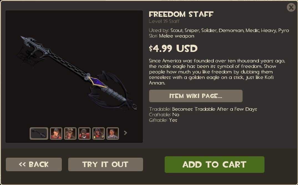Click the Level 25 Staff subtitle
Screen dimensions: 298x185
[x=164, y=21]
